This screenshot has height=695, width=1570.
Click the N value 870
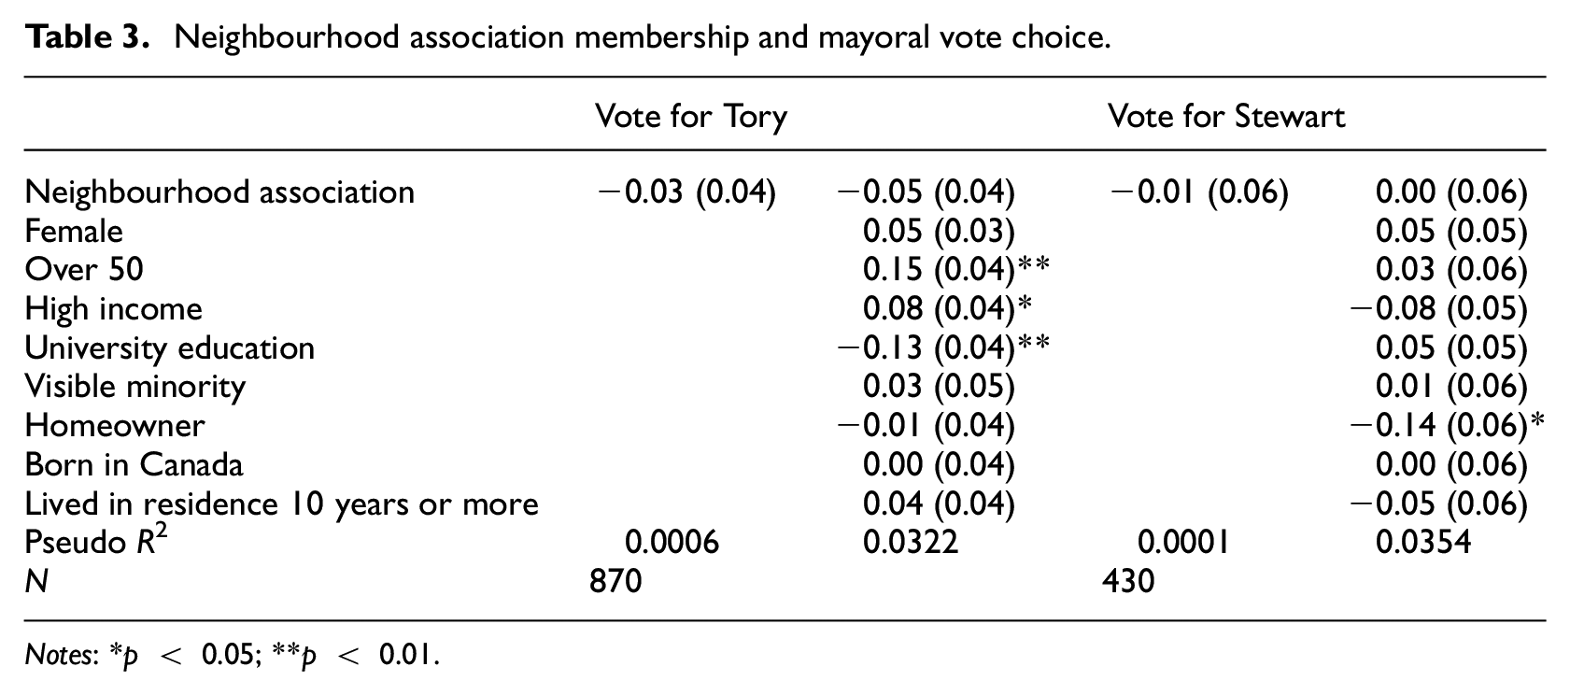point(615,581)
